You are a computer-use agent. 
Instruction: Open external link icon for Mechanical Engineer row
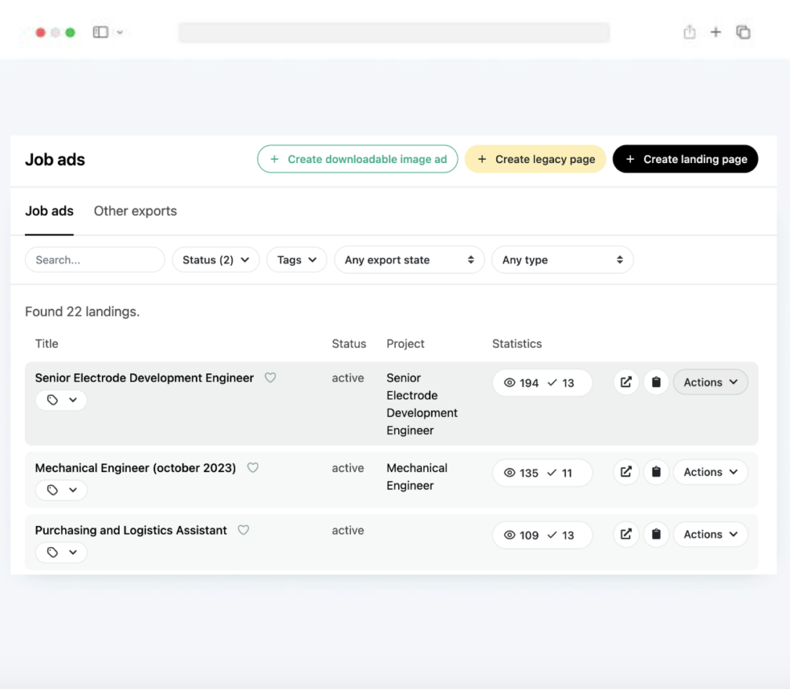(626, 472)
